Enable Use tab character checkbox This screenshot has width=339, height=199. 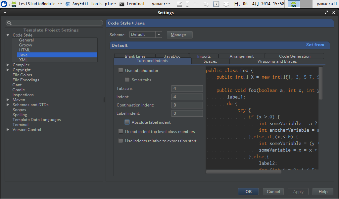[121, 70]
